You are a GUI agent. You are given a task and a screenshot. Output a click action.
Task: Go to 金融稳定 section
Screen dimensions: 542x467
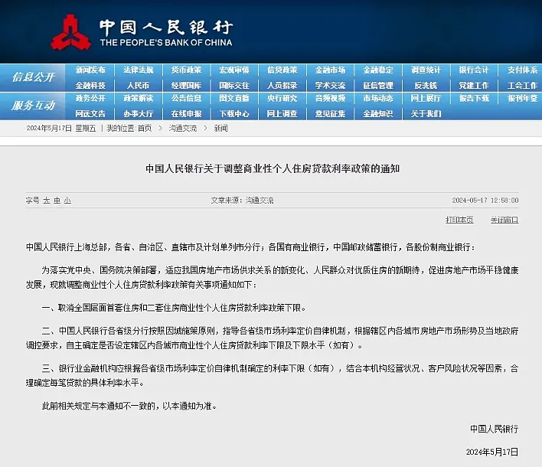(378, 70)
